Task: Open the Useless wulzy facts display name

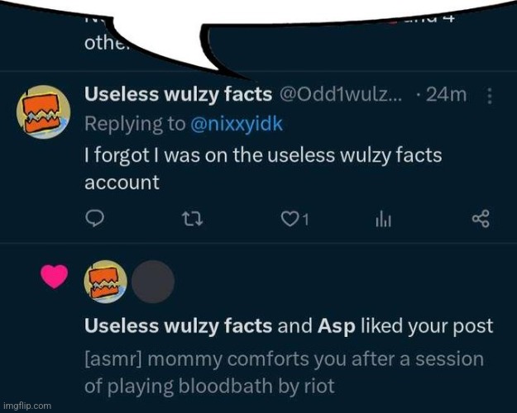Action: pos(178,94)
